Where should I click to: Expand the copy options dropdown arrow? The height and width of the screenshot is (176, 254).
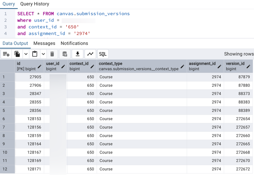(x=26, y=54)
